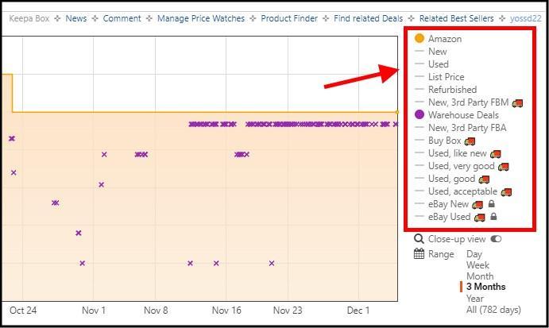
Task: Toggle the Used price series
Action: [x=438, y=64]
